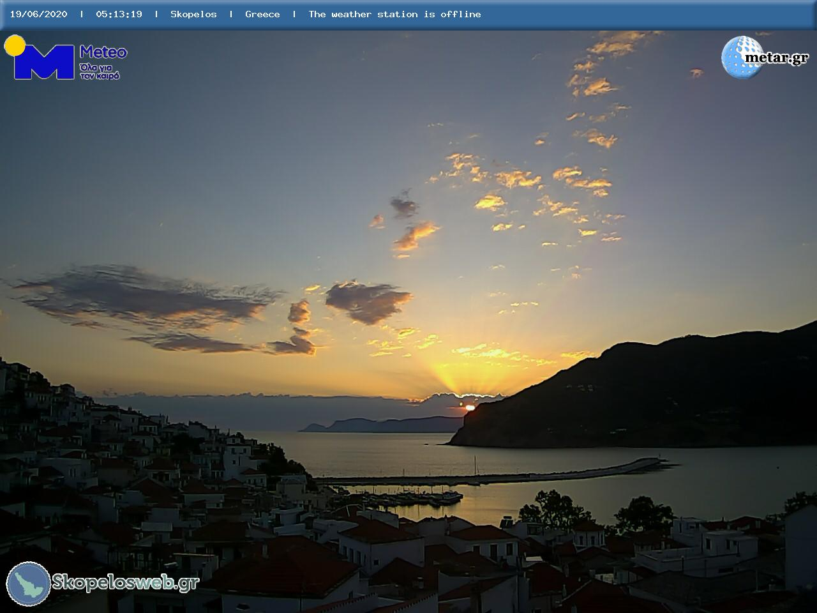Click the Greece text in header
Screen dimensions: 817x613
click(x=262, y=14)
